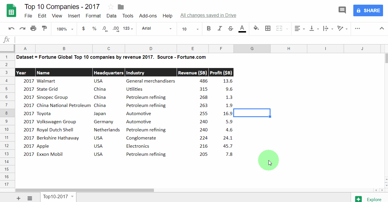
Task: Click the Explore button
Action: (x=370, y=199)
